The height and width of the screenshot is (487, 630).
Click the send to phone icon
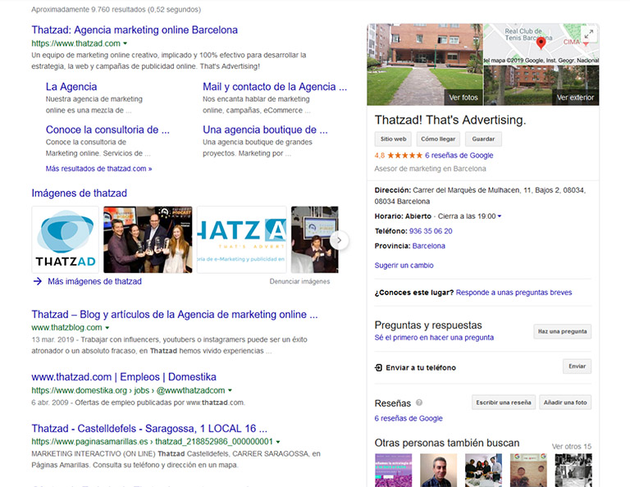point(378,368)
